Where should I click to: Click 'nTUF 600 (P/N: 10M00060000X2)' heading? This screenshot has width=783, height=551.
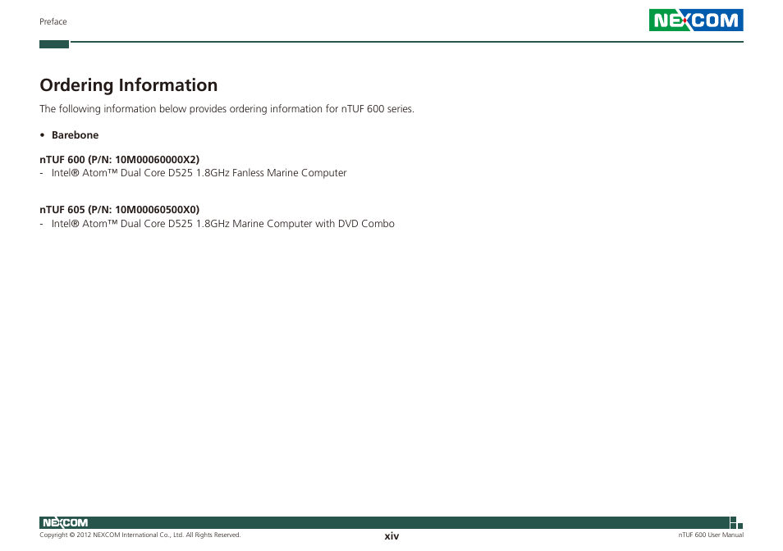click(x=119, y=160)
